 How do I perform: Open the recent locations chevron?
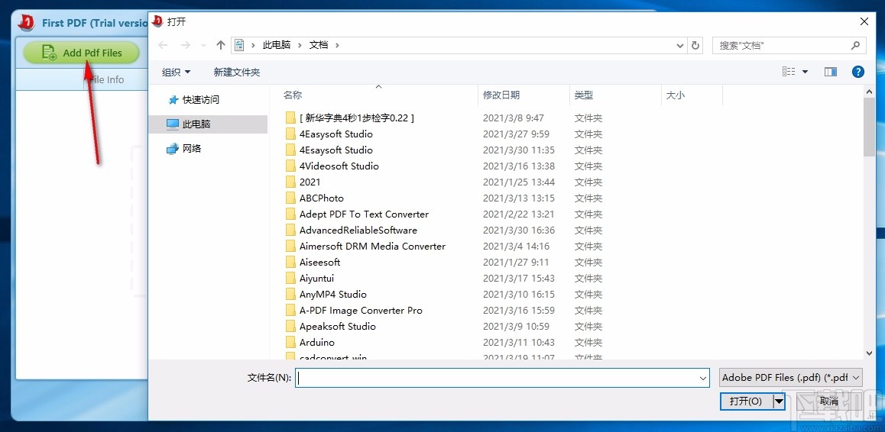(203, 45)
